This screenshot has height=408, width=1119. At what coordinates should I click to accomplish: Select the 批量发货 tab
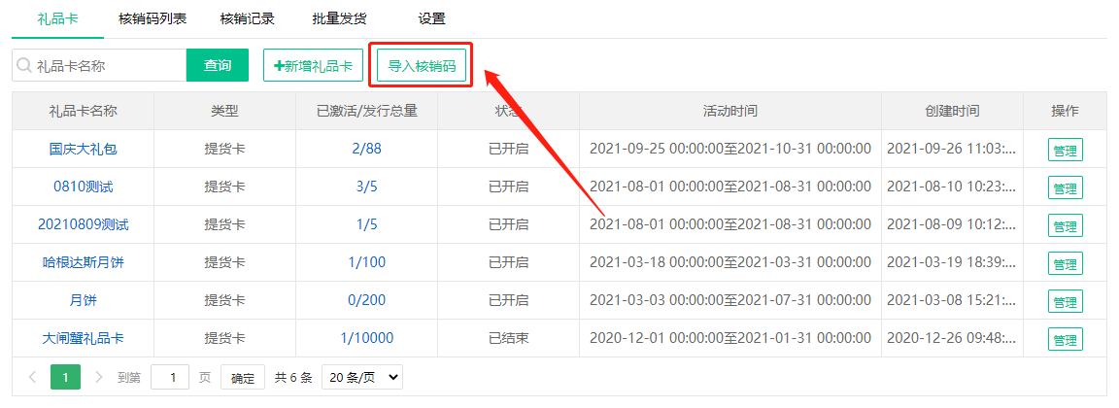pyautogui.click(x=339, y=18)
